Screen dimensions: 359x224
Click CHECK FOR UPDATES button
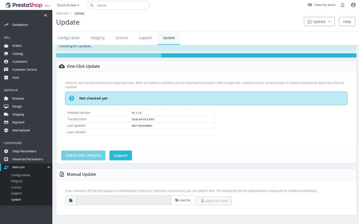pyautogui.click(x=83, y=155)
